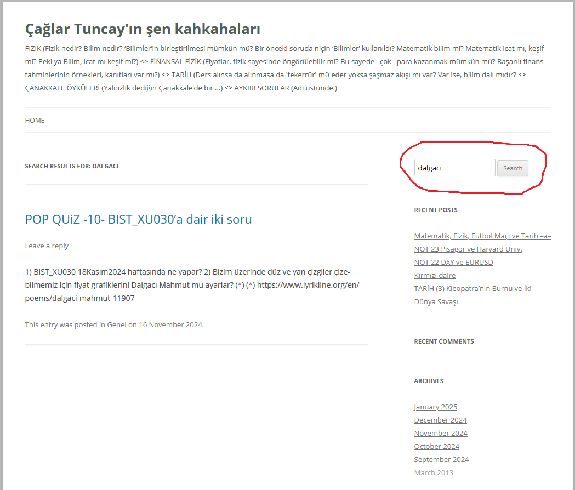View the January 2025 archive
The image size is (575, 490).
click(x=435, y=407)
